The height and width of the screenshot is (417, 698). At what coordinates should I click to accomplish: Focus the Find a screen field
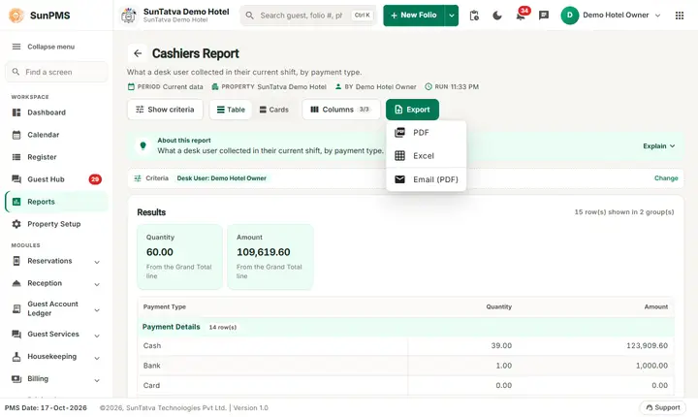tap(56, 72)
